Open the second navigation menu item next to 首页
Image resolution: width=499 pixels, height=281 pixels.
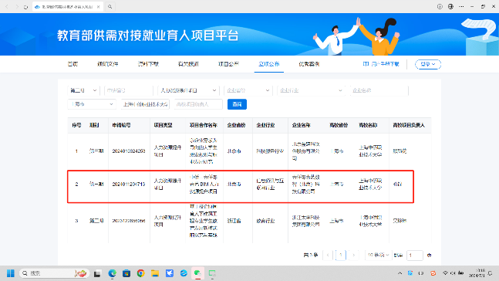coord(107,64)
